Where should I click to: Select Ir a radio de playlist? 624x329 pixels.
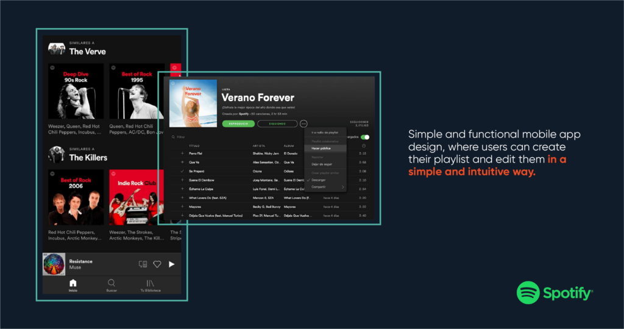(325, 132)
